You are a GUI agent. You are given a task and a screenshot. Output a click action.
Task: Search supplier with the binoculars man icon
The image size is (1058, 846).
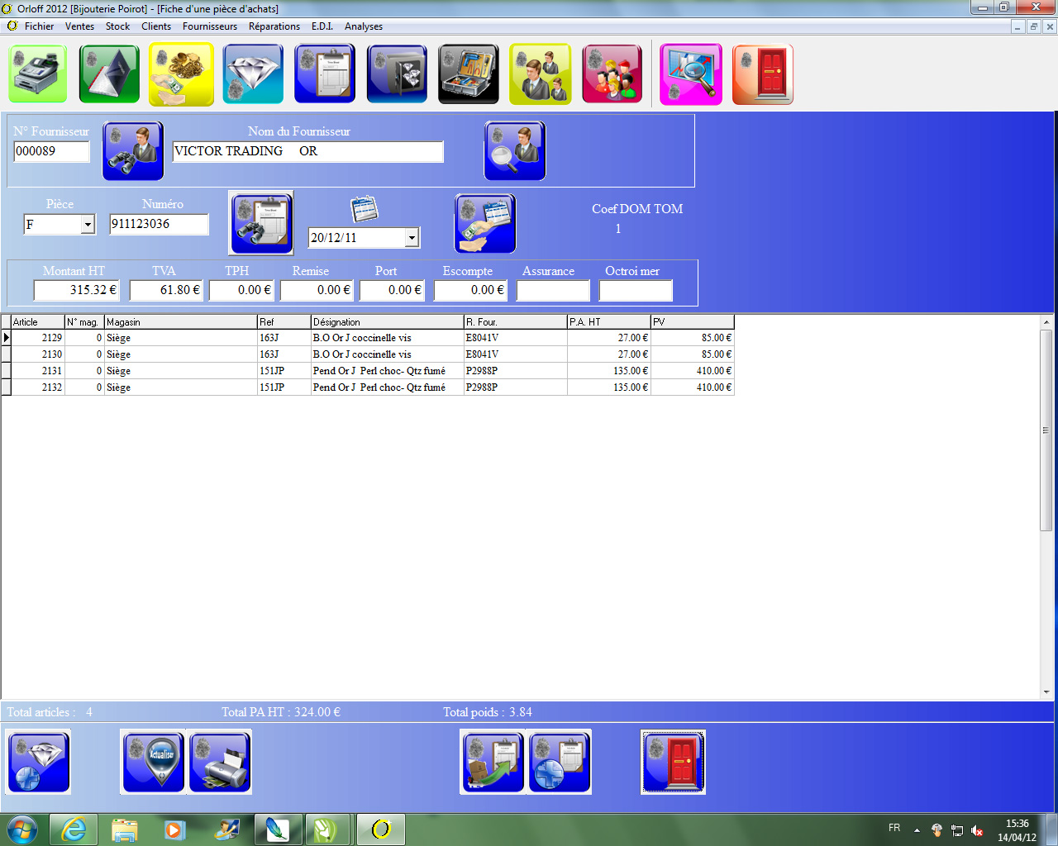click(x=133, y=150)
